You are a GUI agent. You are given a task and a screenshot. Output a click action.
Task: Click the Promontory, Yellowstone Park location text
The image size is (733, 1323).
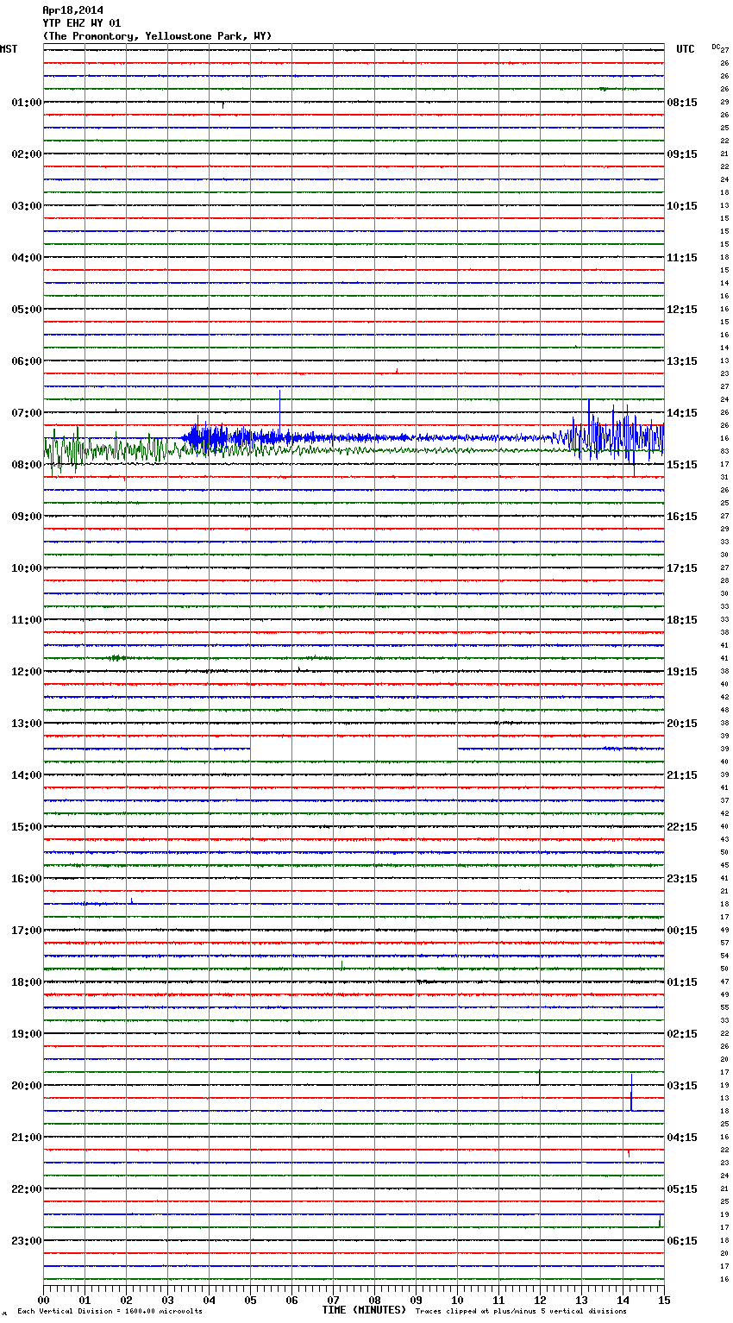coord(157,36)
